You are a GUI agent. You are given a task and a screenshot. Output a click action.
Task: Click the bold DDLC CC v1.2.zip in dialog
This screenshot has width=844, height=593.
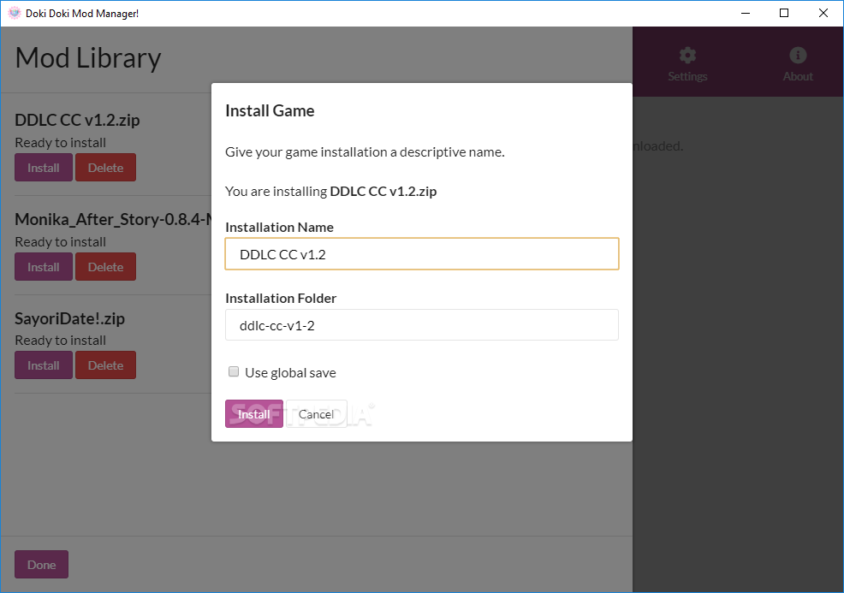coord(383,192)
